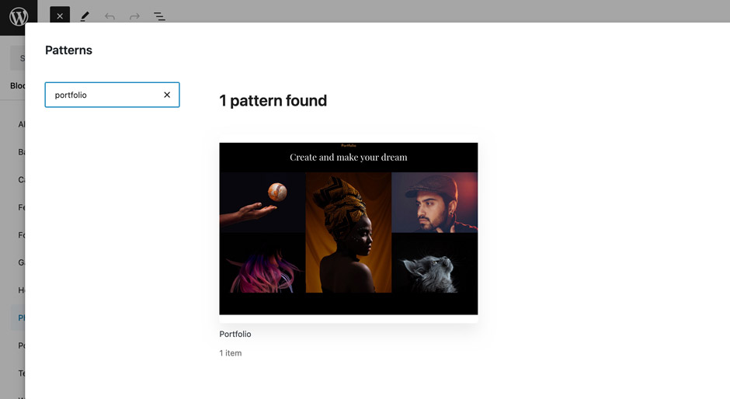This screenshot has width=730, height=399.
Task: Select the 'Te' category in sidebar
Action: coord(21,373)
